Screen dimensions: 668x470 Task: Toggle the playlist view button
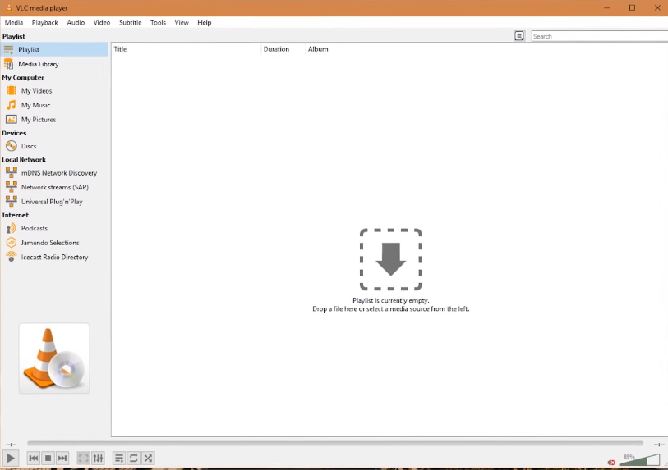coord(119,458)
